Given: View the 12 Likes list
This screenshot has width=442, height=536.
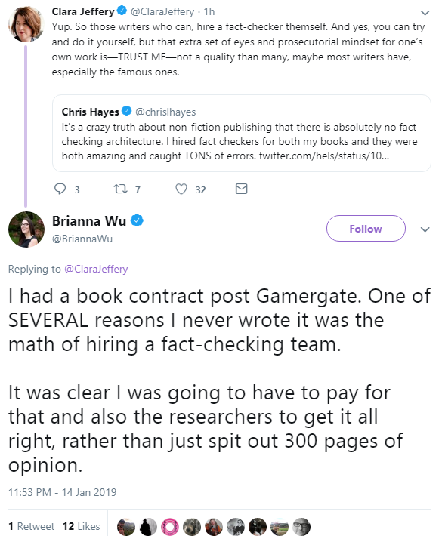Looking at the screenshot, I should click(82, 526).
